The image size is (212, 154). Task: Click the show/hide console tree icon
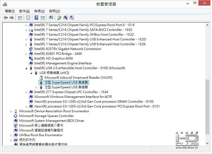click(x=20, y=18)
